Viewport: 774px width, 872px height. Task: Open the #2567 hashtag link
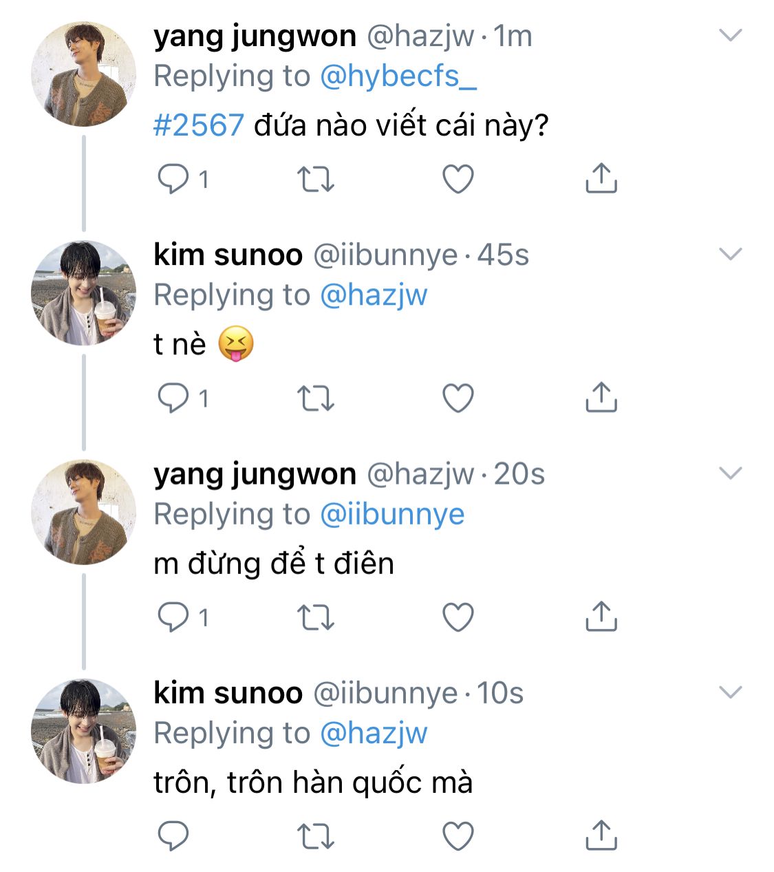(198, 125)
